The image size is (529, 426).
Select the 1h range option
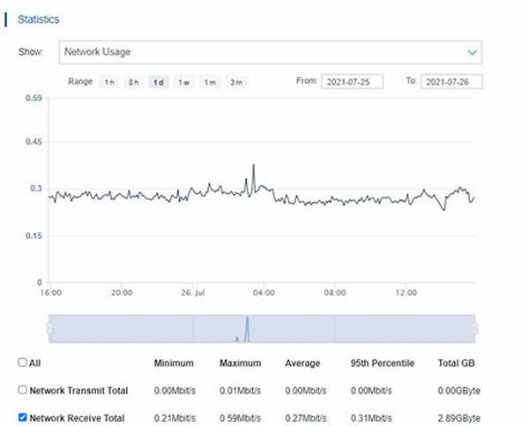tap(109, 82)
